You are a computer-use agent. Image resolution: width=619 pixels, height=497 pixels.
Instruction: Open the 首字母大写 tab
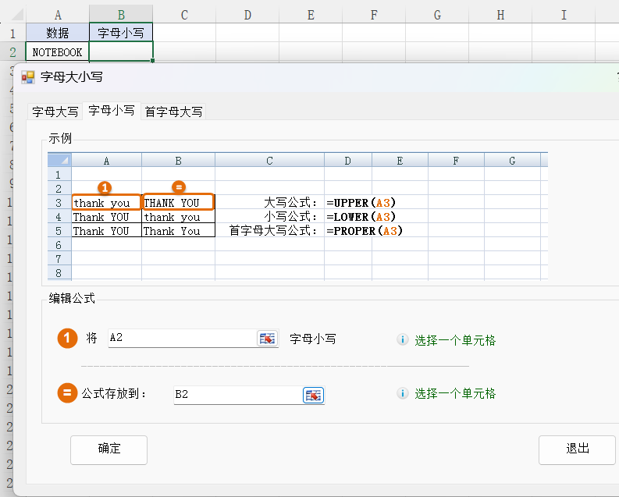point(173,112)
